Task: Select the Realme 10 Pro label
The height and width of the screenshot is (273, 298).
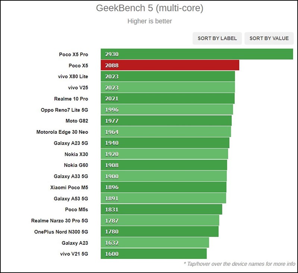Action: click(71, 99)
